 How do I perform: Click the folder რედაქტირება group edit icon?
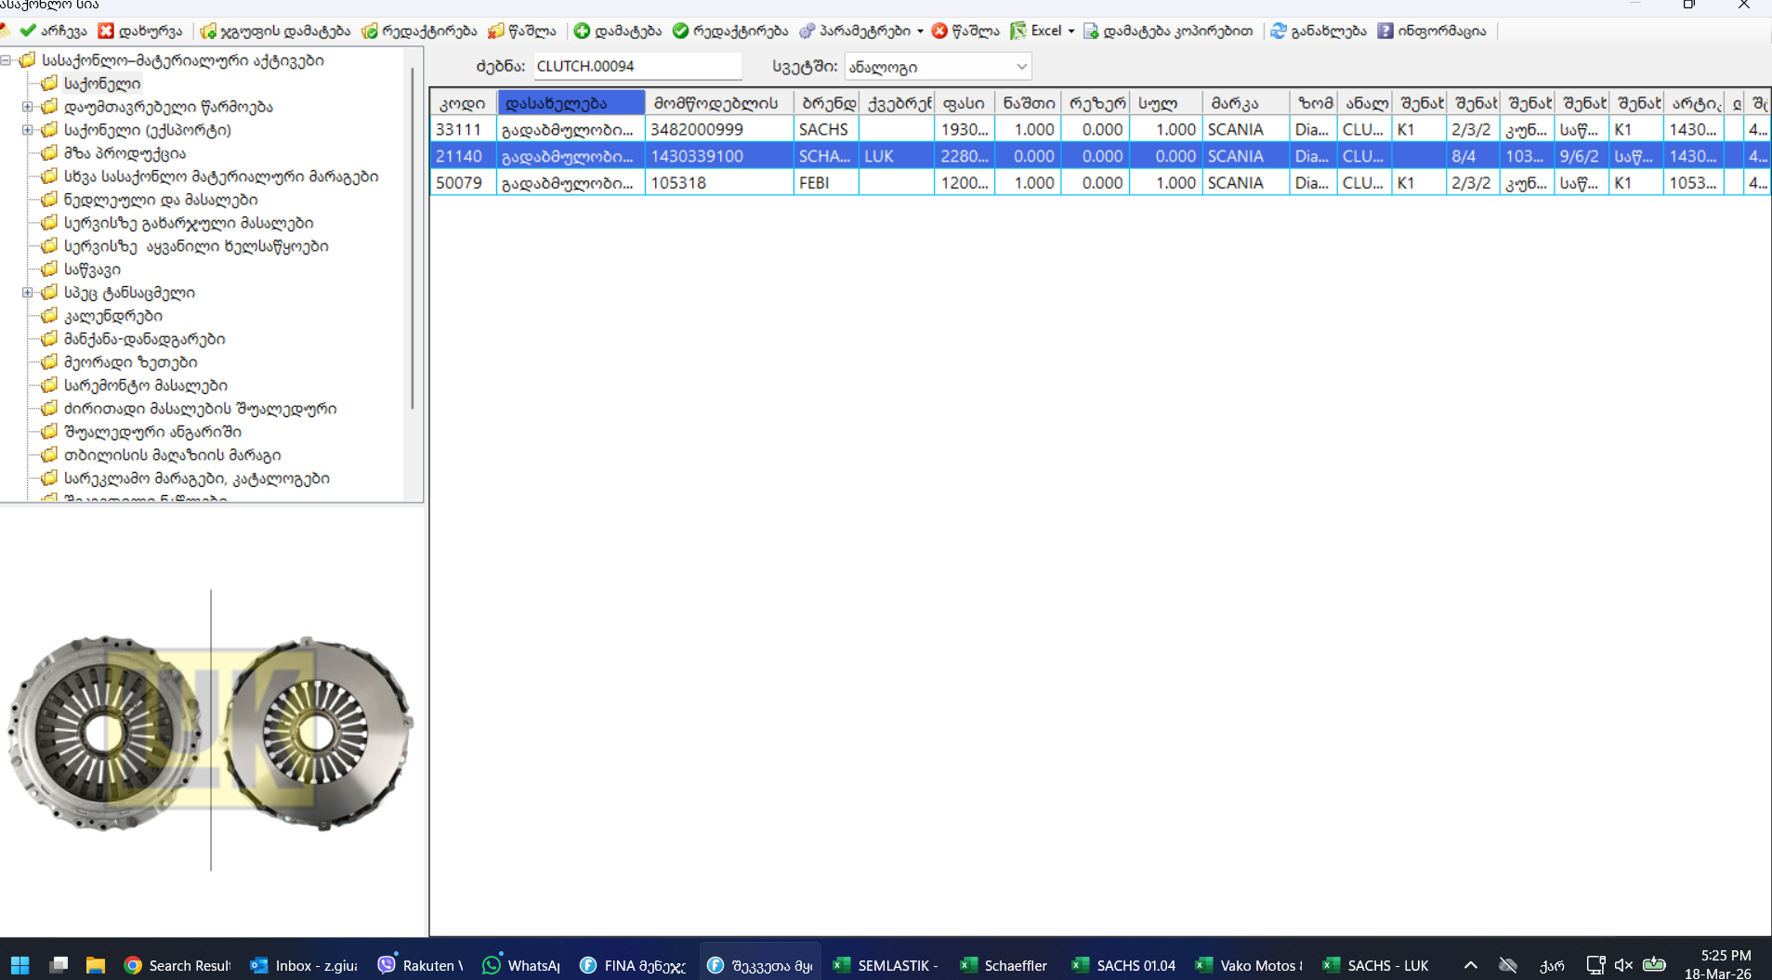(x=369, y=31)
